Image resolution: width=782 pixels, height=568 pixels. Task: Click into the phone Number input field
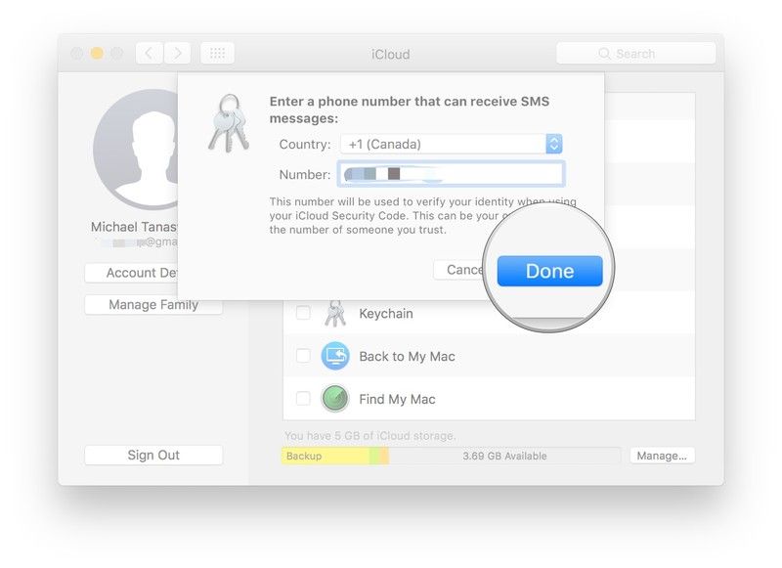pos(451,175)
